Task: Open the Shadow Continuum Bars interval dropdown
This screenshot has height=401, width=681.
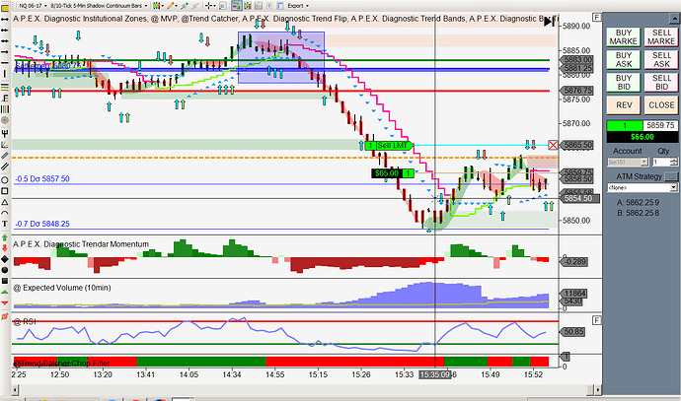Action: pyautogui.click(x=99, y=6)
